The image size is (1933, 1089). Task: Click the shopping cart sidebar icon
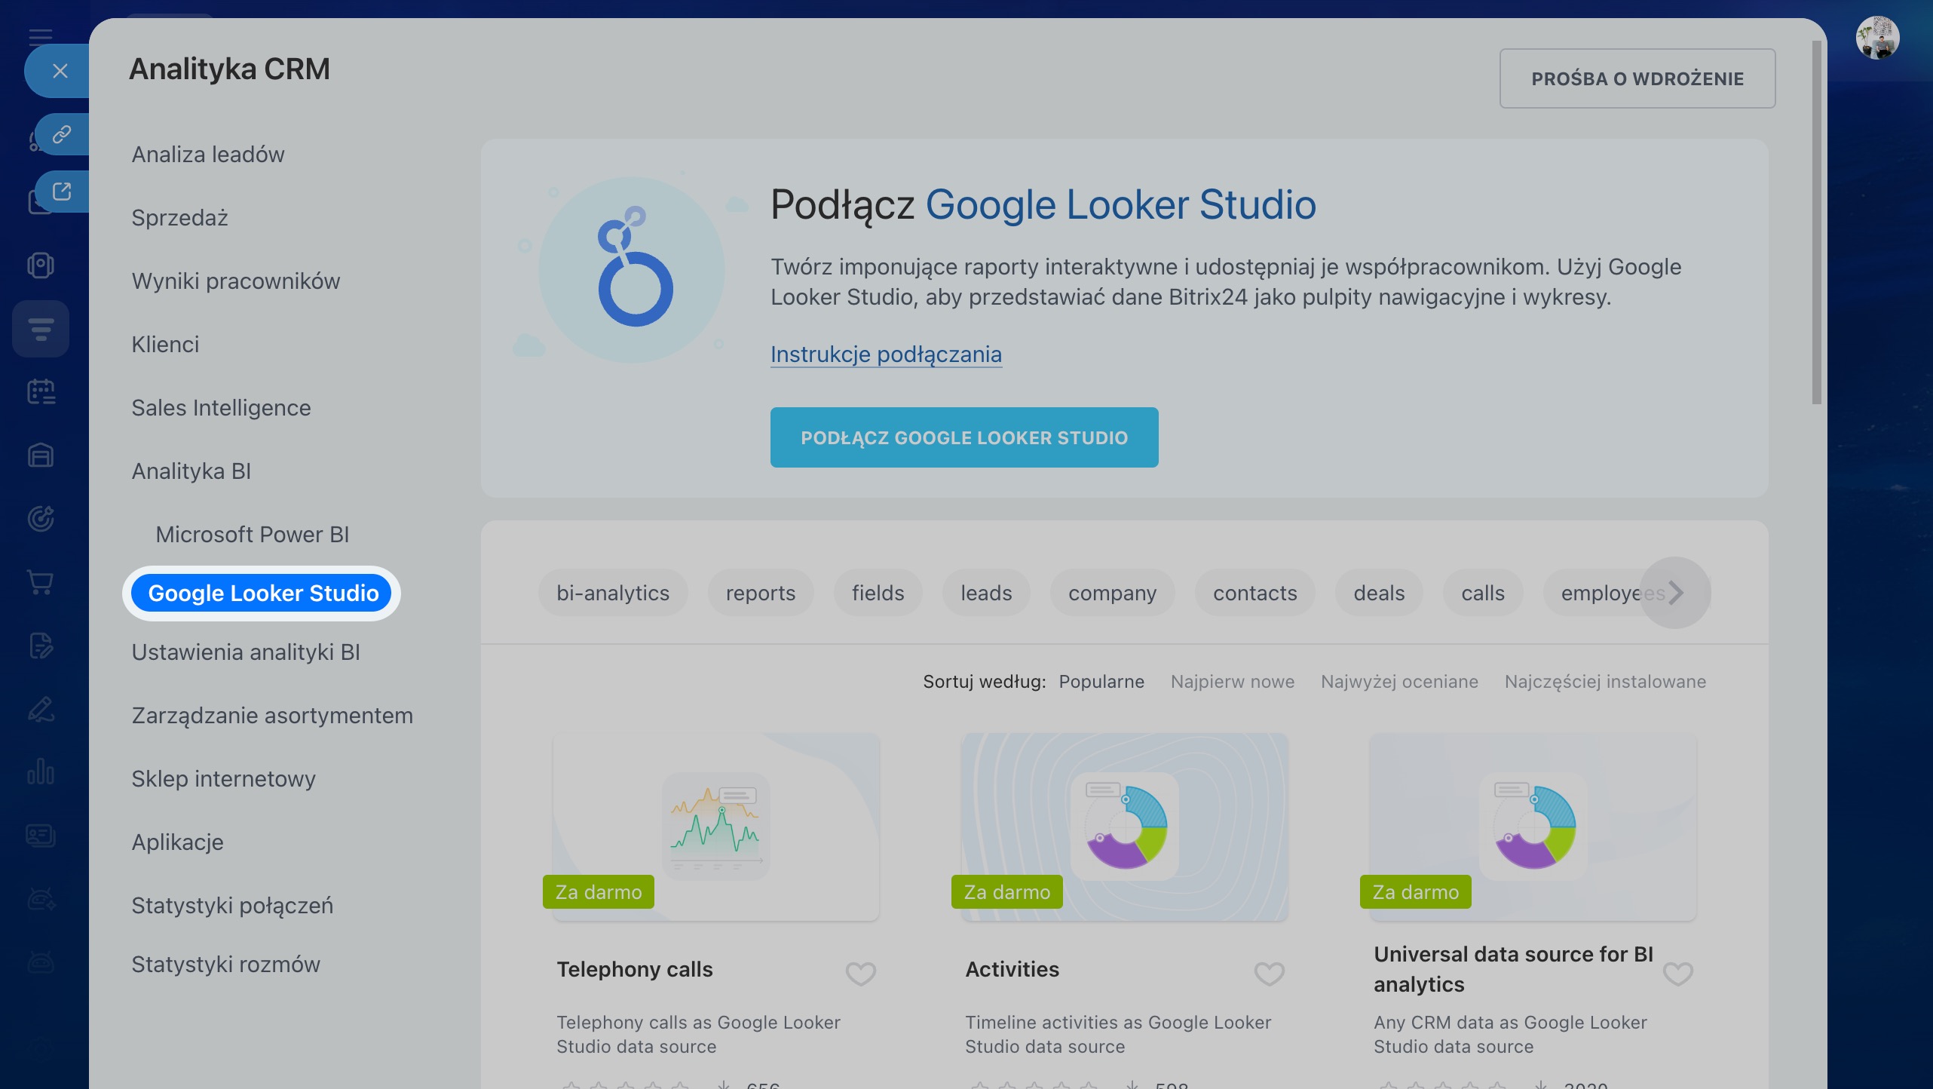(x=41, y=582)
